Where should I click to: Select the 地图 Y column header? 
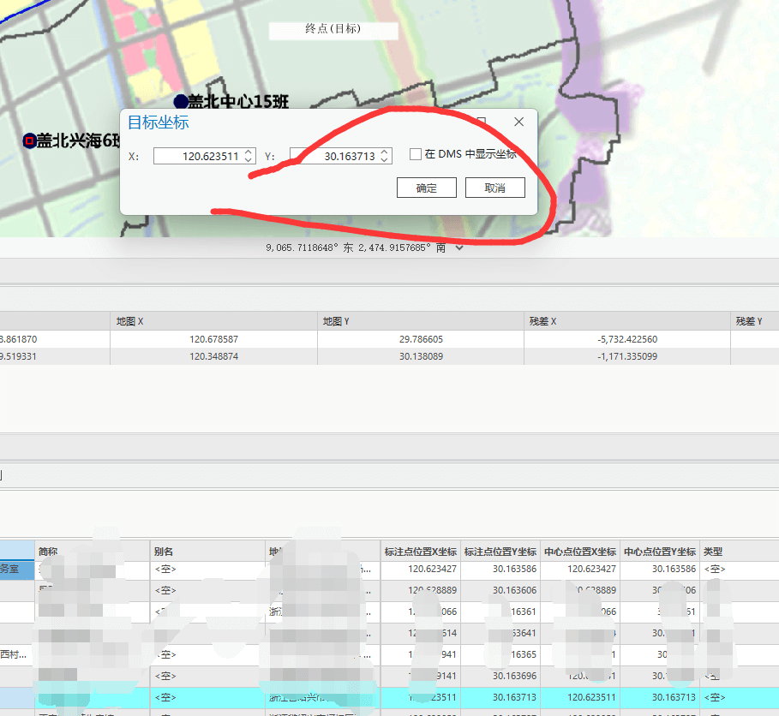pyautogui.click(x=420, y=321)
